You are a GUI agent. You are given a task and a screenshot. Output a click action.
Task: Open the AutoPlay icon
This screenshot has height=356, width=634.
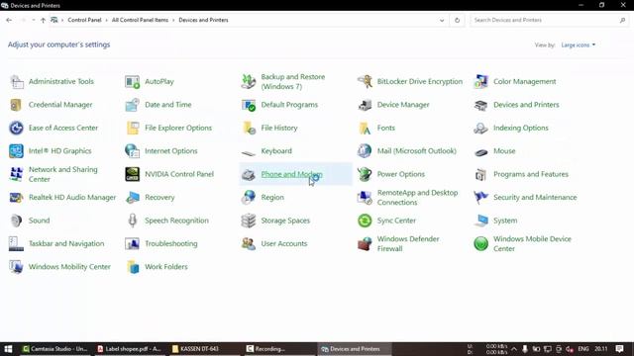(x=132, y=82)
